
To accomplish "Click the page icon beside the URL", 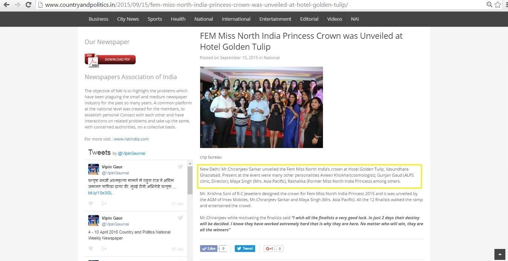I will point(40,5).
